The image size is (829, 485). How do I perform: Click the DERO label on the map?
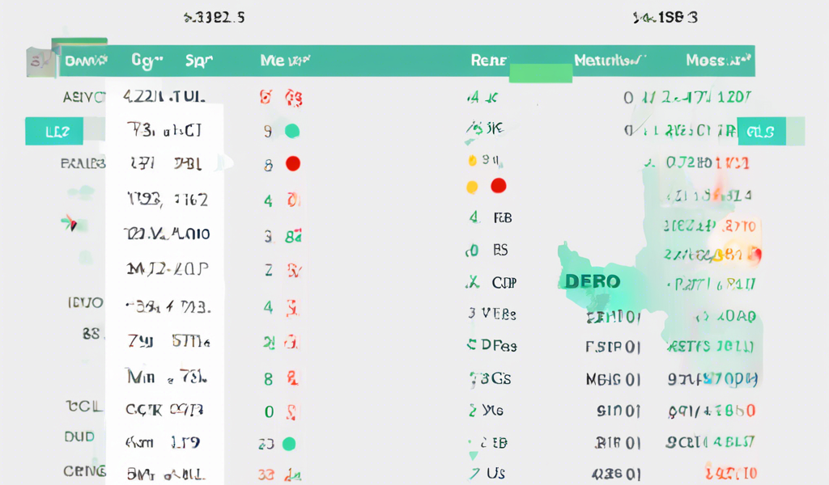593,282
